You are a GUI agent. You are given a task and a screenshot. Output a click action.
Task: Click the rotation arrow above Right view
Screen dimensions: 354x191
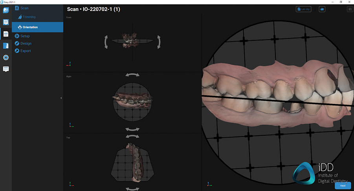tap(132, 75)
